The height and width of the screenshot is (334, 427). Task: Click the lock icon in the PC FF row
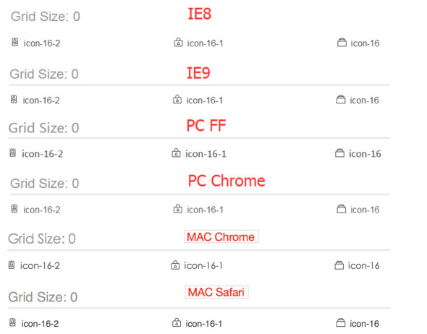(176, 153)
